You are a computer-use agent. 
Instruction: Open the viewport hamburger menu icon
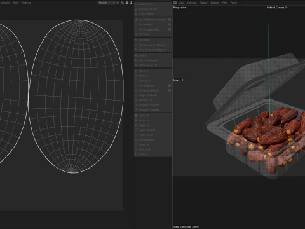point(175,3)
